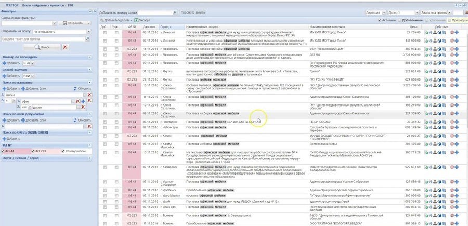Open the 'Отправить на почту' dropdown
The width and height of the screenshot is (468, 226).
click(x=88, y=32)
